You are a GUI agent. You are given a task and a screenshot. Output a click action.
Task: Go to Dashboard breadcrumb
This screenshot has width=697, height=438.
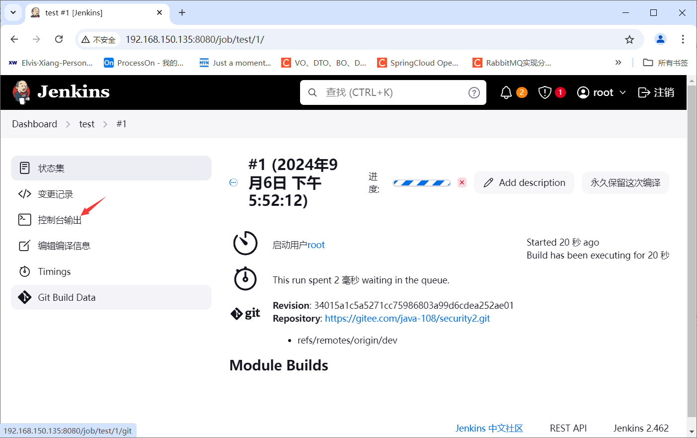[x=35, y=124]
